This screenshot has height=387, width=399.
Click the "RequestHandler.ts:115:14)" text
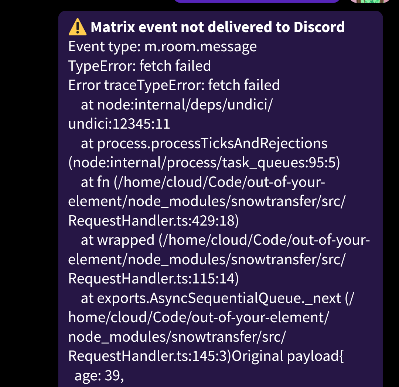pos(154,279)
